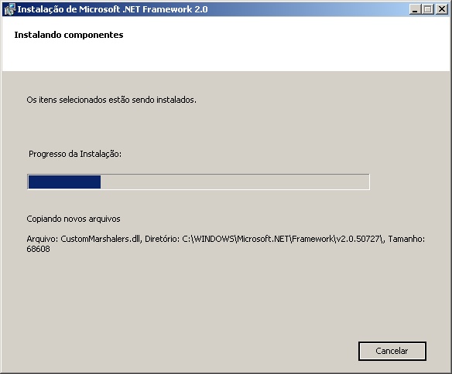The width and height of the screenshot is (452, 374).
Task: Click the Tamanho label text
Action: pyautogui.click(x=406, y=239)
